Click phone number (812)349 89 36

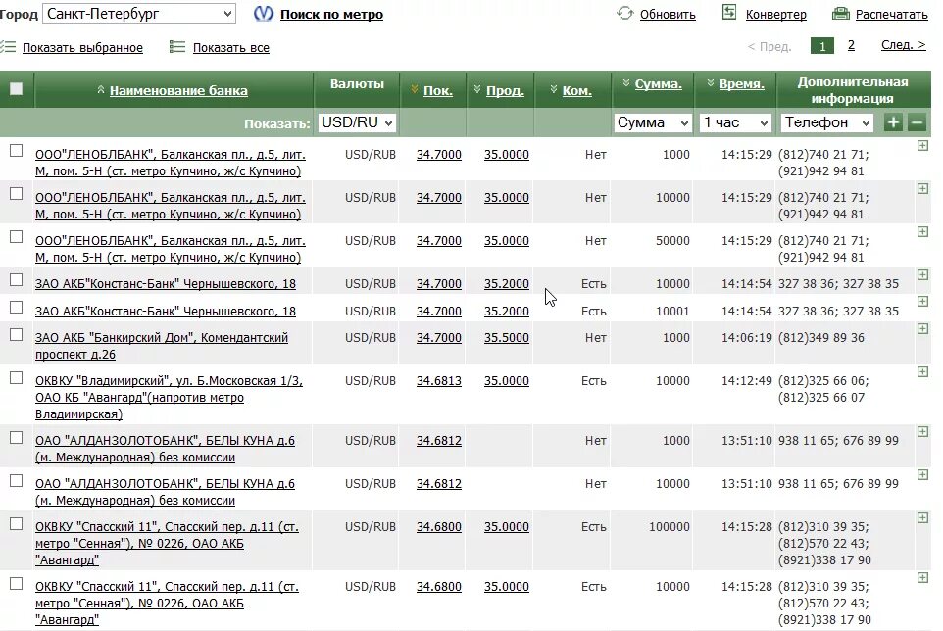point(820,337)
